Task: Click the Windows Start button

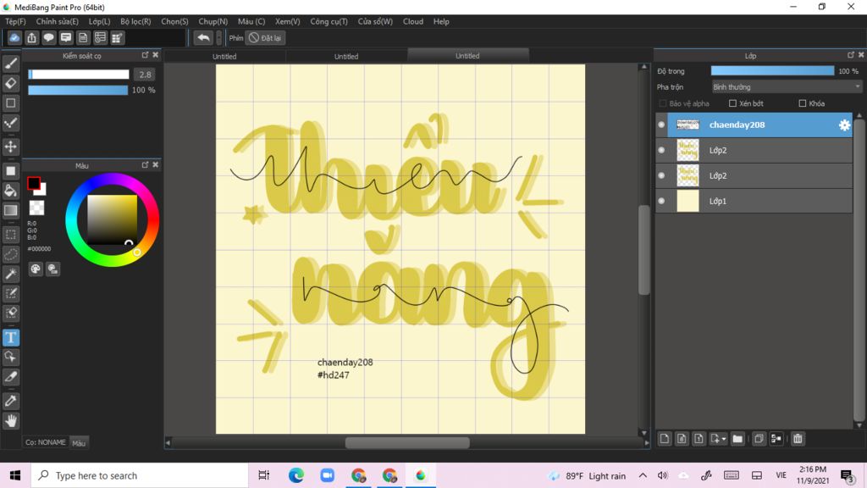Action: coord(15,475)
